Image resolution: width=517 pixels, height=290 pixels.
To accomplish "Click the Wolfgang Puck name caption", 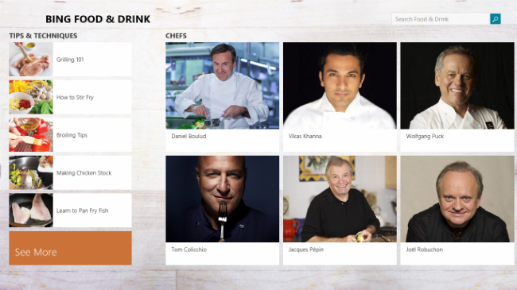I will click(x=425, y=136).
